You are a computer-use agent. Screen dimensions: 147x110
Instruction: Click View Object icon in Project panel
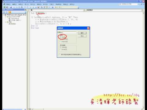pyautogui.click(x=6, y=12)
